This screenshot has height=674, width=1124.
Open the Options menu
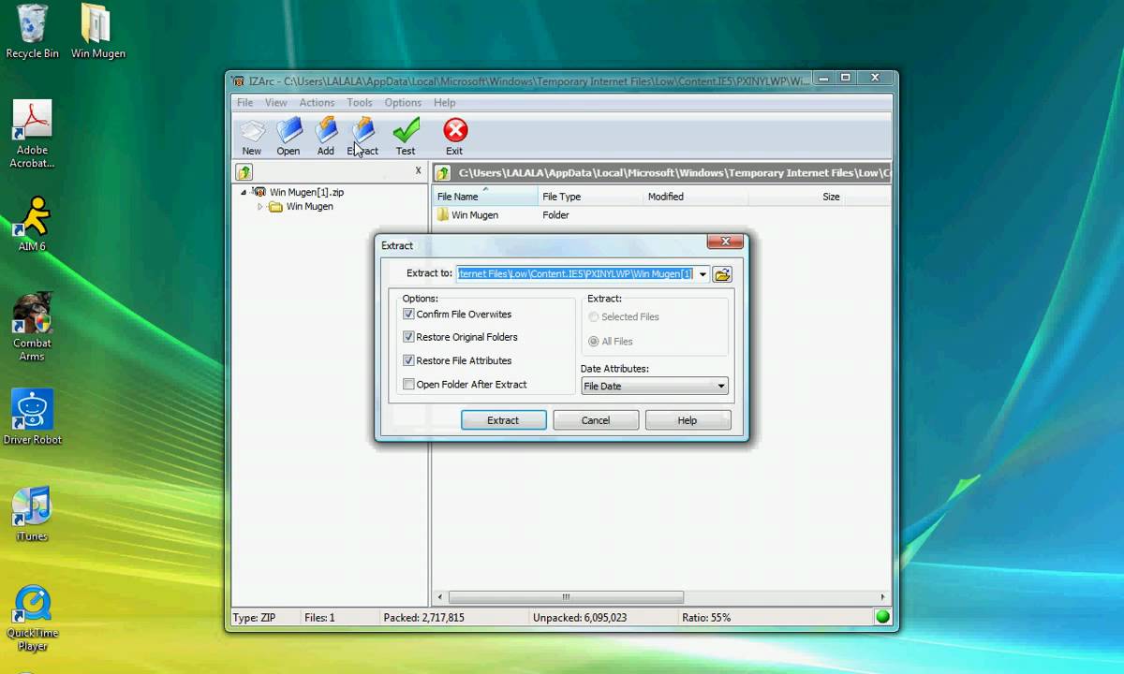click(x=403, y=103)
